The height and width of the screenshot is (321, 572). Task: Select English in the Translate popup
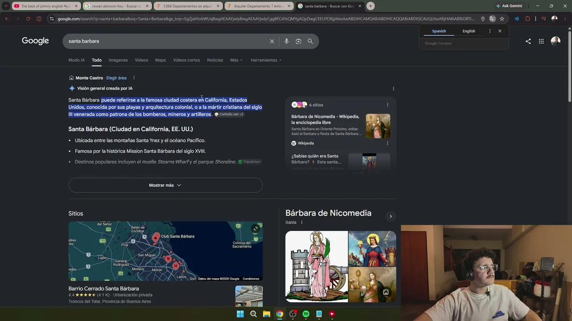pyautogui.click(x=469, y=31)
